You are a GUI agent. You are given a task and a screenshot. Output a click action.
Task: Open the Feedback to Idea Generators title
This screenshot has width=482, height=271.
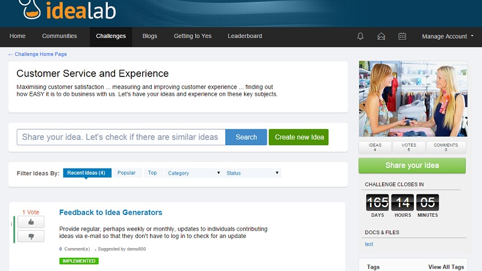(x=111, y=213)
